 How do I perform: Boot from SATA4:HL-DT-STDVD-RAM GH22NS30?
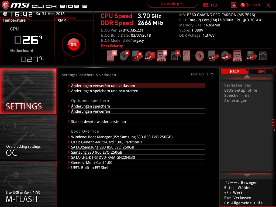(x=138, y=157)
